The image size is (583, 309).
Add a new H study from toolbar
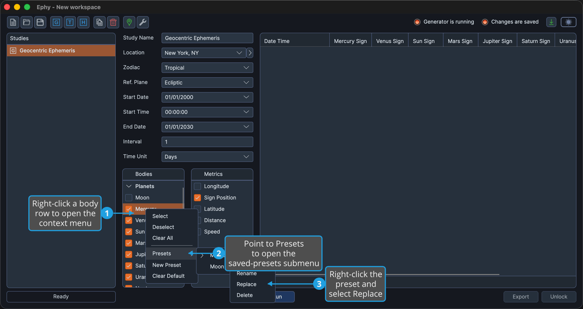tap(83, 22)
